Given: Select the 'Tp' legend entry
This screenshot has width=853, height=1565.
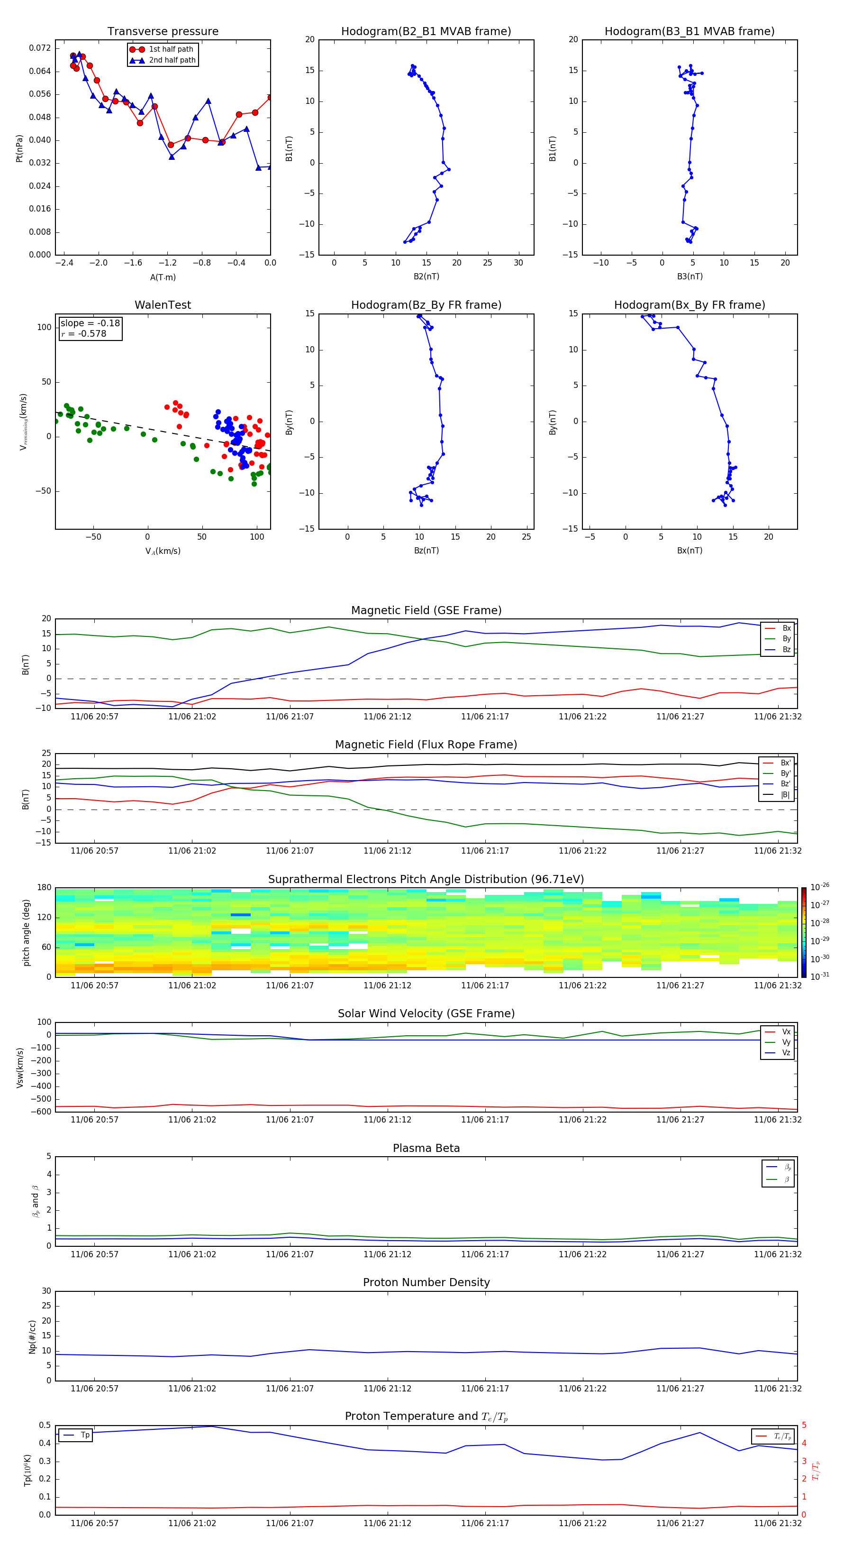Looking at the screenshot, I should pyautogui.click(x=75, y=1435).
